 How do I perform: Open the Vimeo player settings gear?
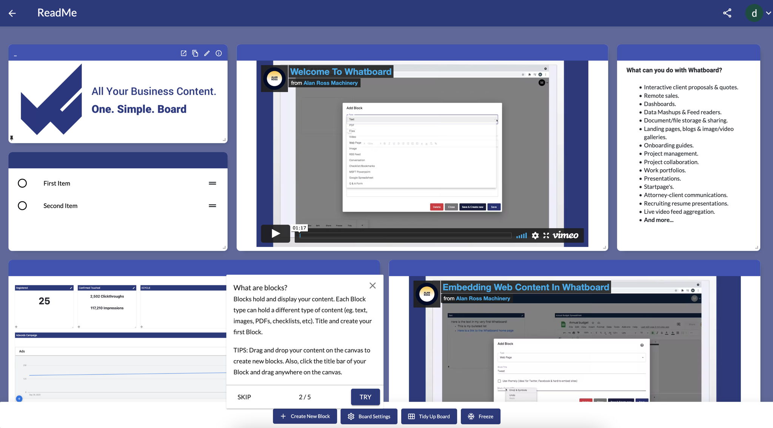click(x=535, y=236)
